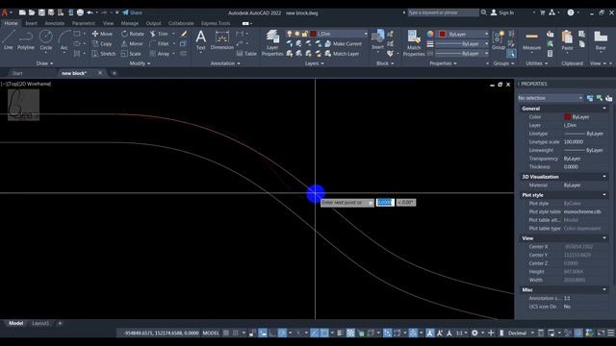Select the Text annotation tool
The height and width of the screenshot is (346, 616).
[x=201, y=40]
